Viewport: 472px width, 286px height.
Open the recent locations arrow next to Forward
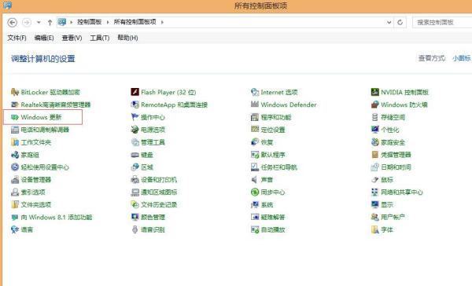click(39, 22)
